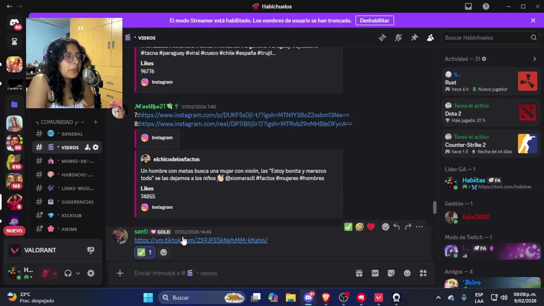The height and width of the screenshot is (306, 544).
Task: Open add reaction smiley in hover bar
Action: pyautogui.click(x=385, y=227)
